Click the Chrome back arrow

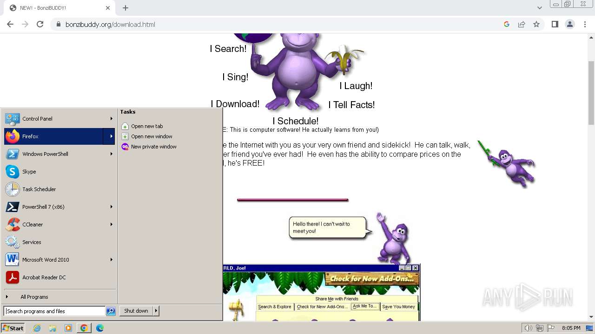pyautogui.click(x=10, y=24)
